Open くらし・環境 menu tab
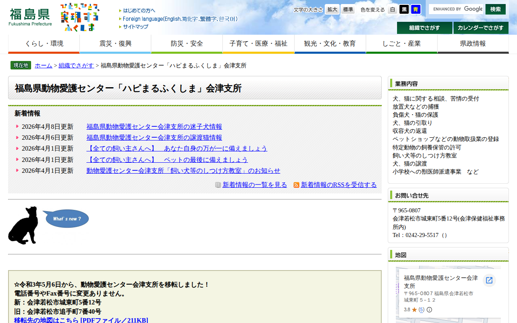 [x=44, y=44]
